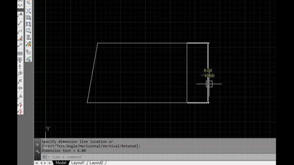Select the stacked list icon
The image size is (294, 165).
point(28,37)
